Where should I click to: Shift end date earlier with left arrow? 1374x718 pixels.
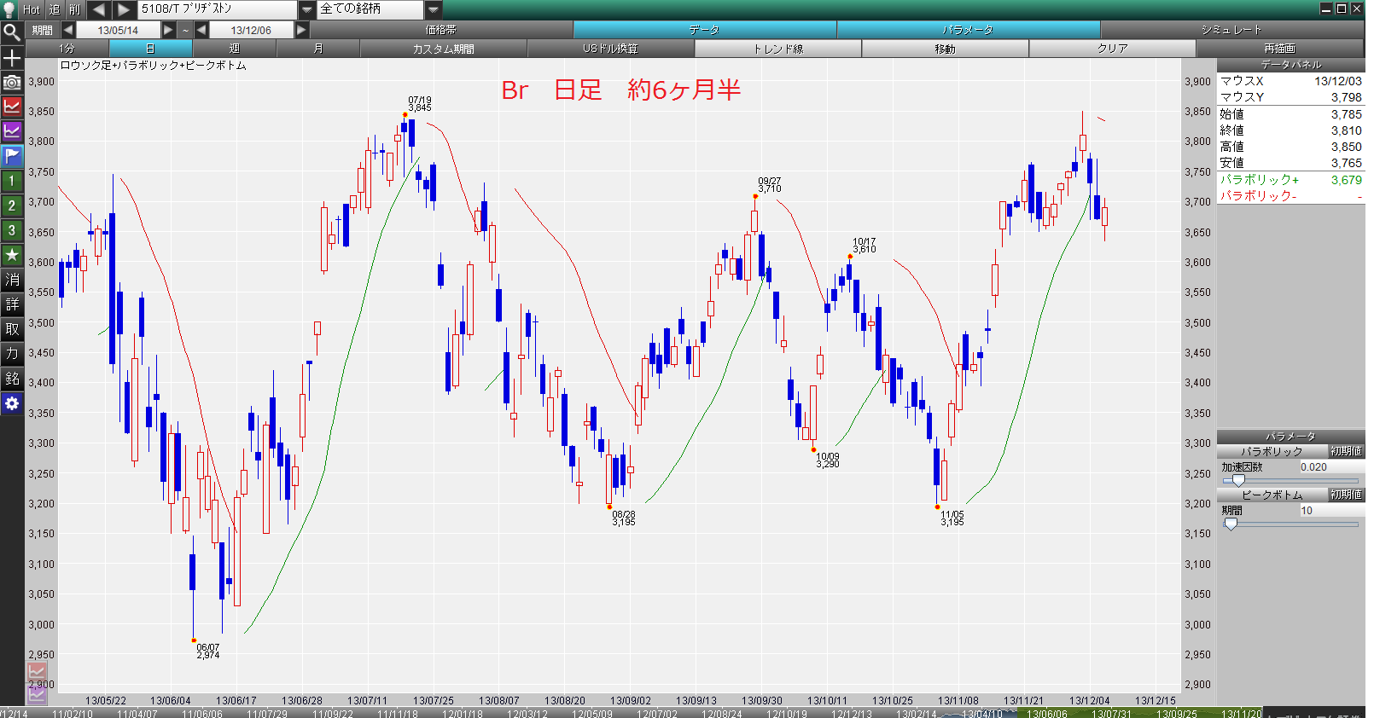point(201,30)
